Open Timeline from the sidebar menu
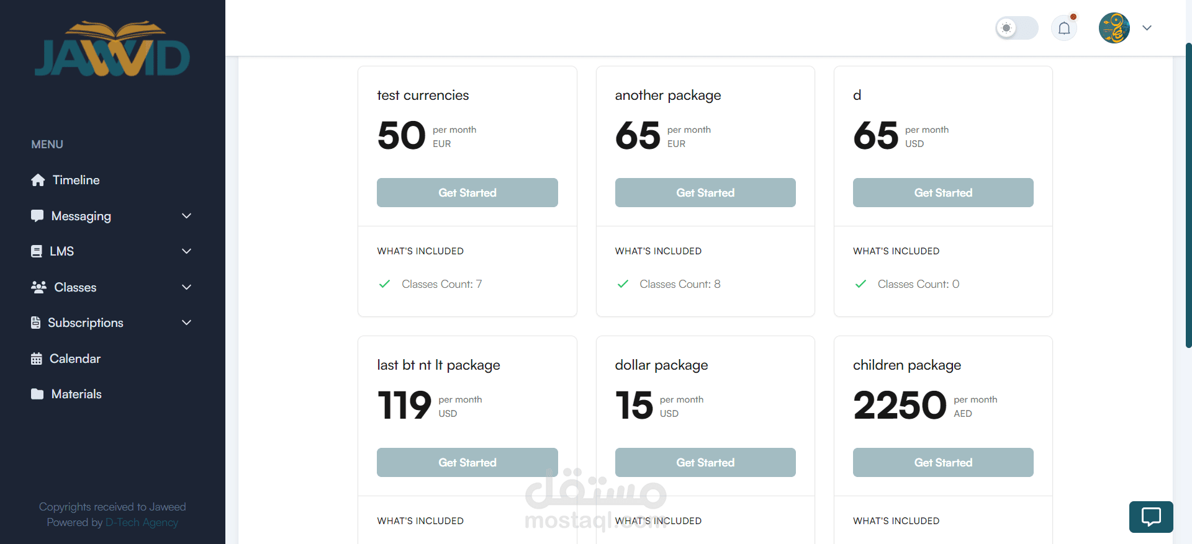This screenshot has height=544, width=1192. coord(76,180)
